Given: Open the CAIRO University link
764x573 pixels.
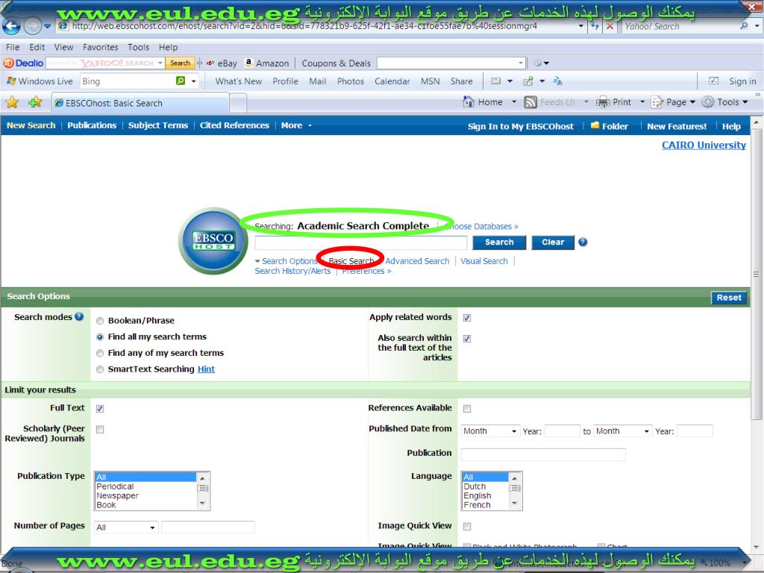Looking at the screenshot, I should pos(704,145).
